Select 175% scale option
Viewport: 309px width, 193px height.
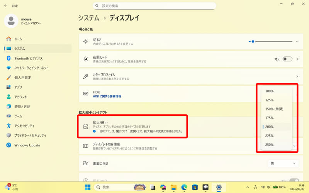click(276, 118)
